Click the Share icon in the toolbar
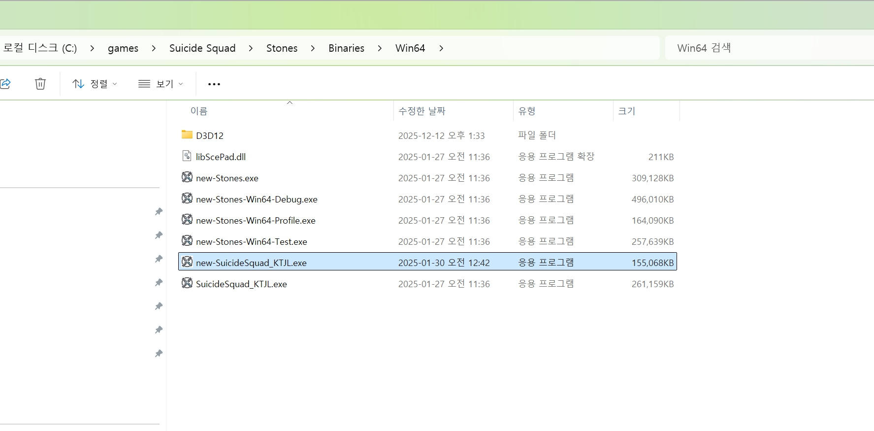 coord(5,84)
